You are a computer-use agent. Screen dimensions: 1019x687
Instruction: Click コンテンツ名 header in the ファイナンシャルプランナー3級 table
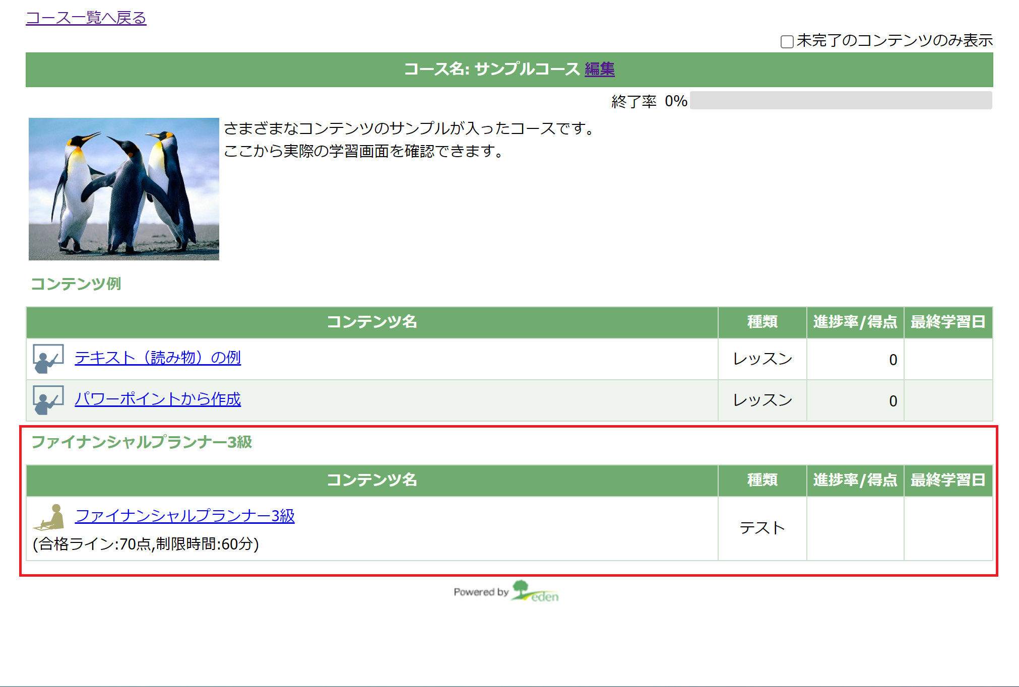pyautogui.click(x=372, y=480)
